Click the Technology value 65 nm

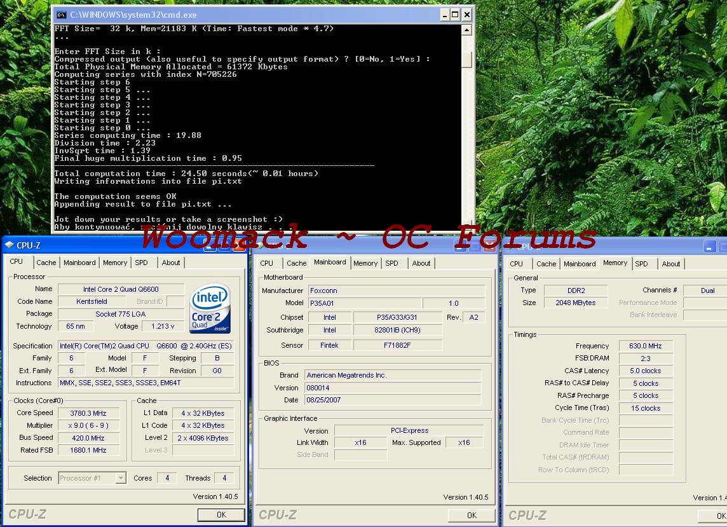[x=76, y=326]
